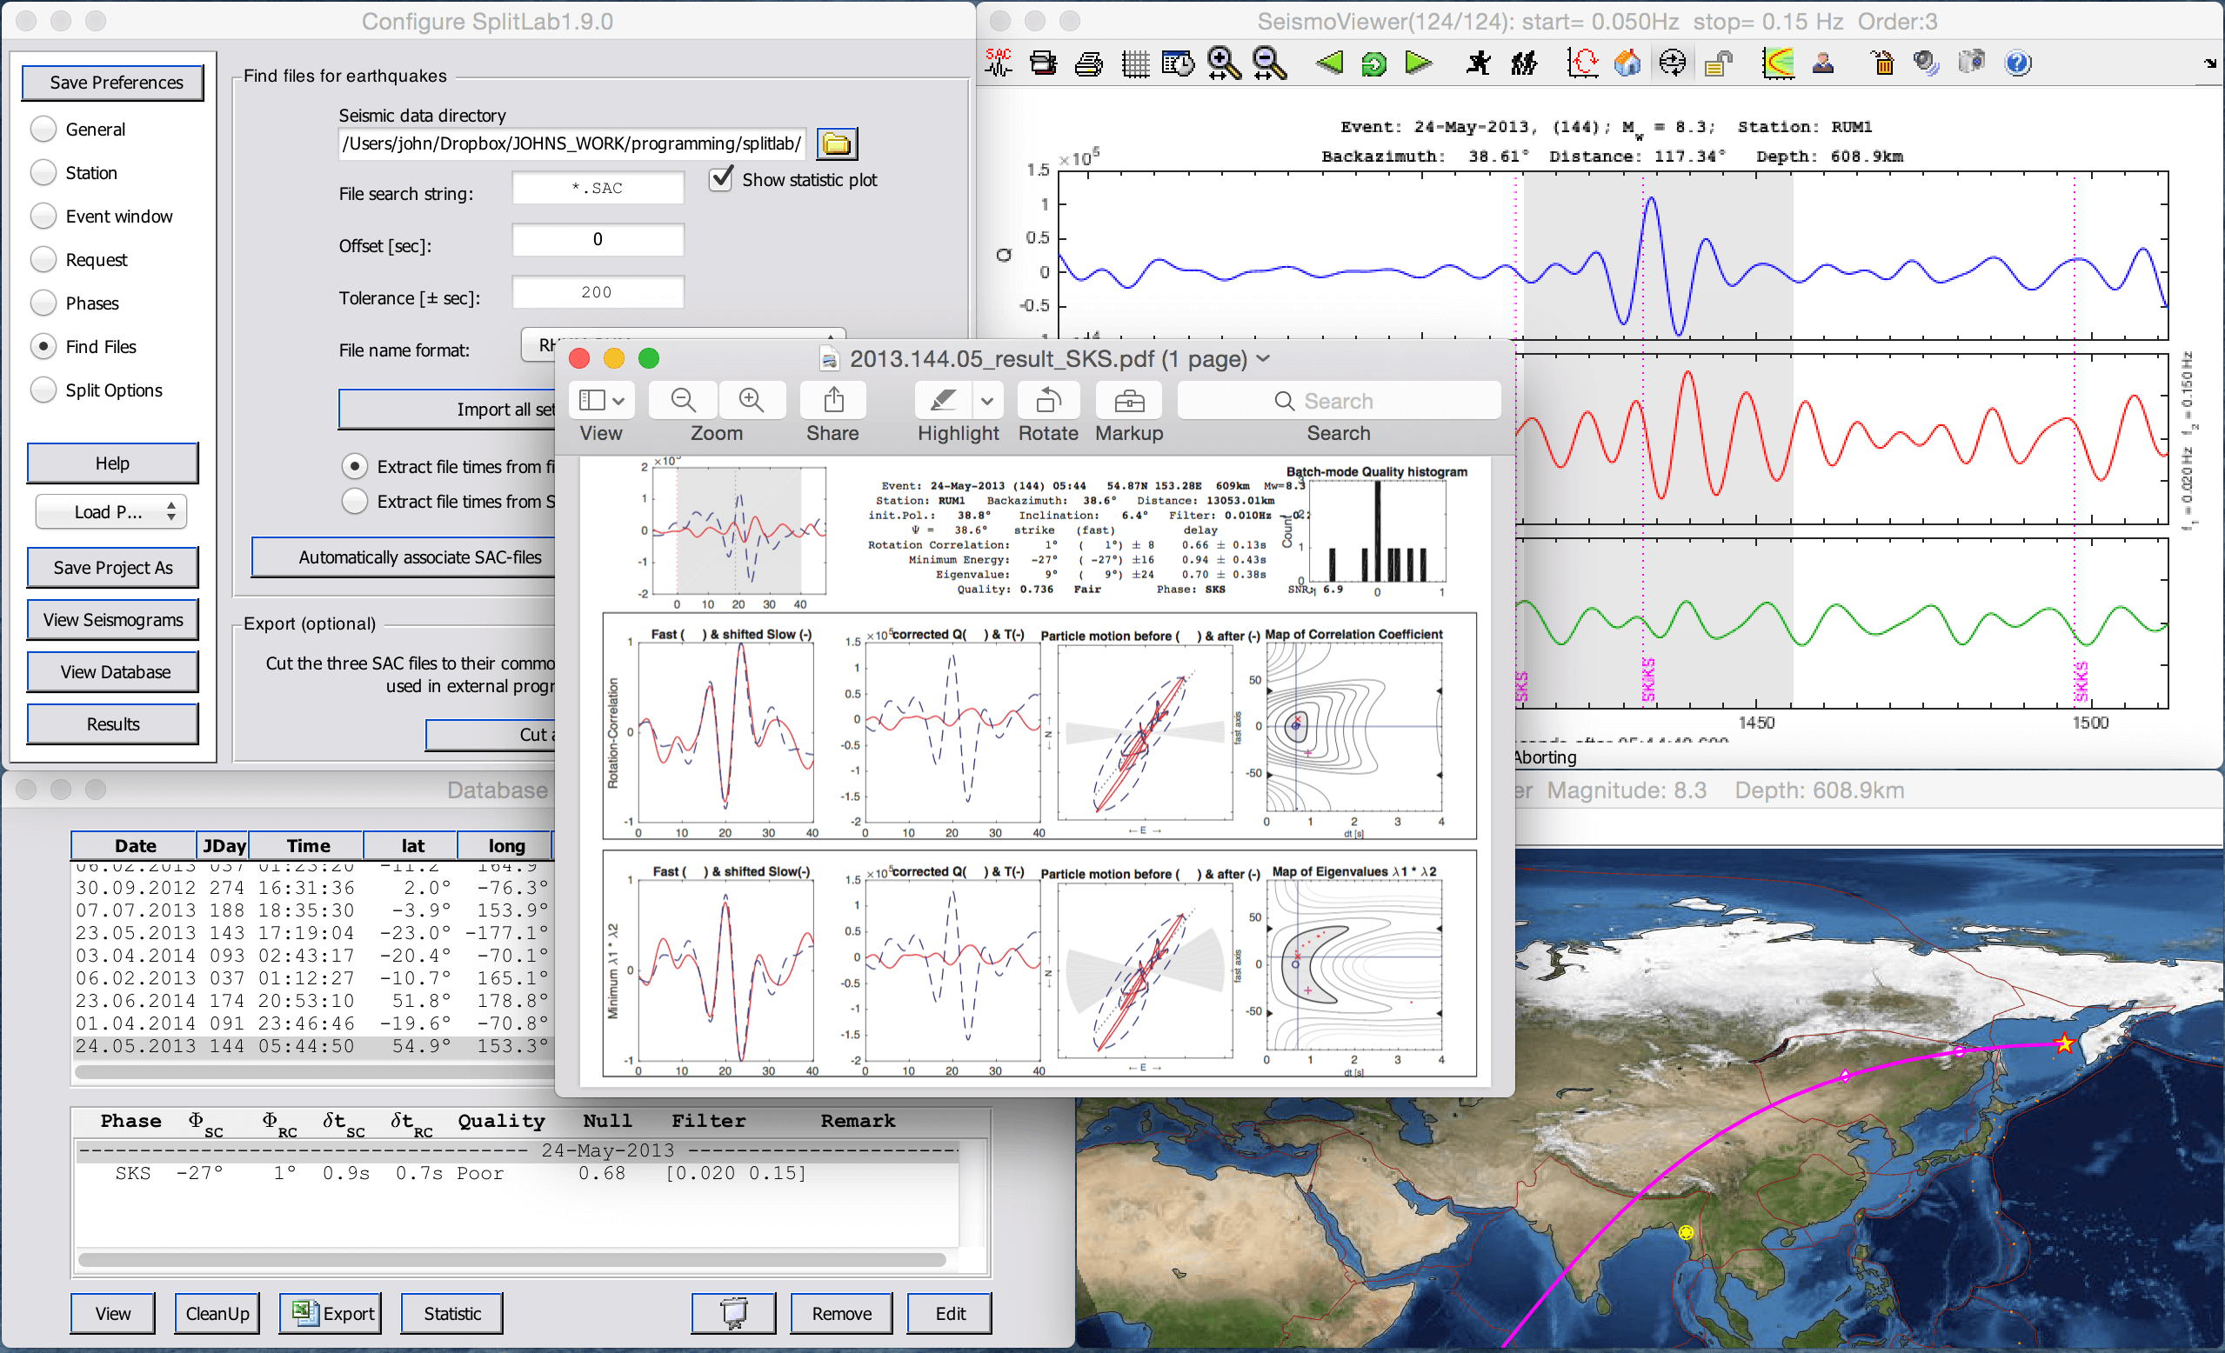Click the SAC save icon in SeismoViewer toolbar
The image size is (2225, 1353).
[998, 63]
